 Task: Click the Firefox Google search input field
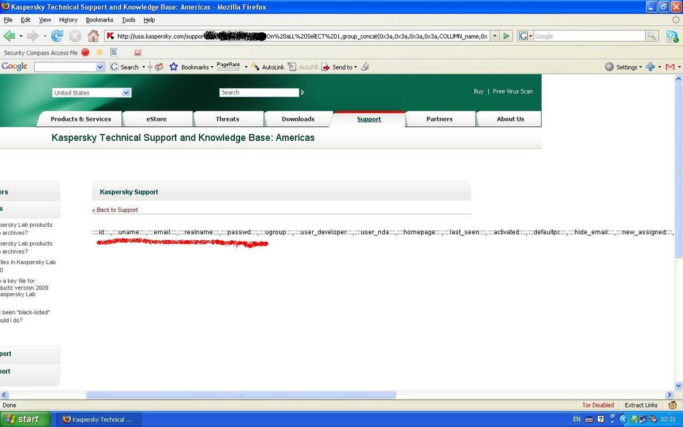590,36
